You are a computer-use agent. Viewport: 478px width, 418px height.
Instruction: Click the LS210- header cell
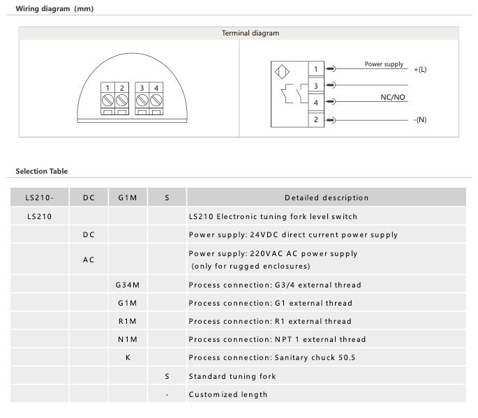click(40, 197)
